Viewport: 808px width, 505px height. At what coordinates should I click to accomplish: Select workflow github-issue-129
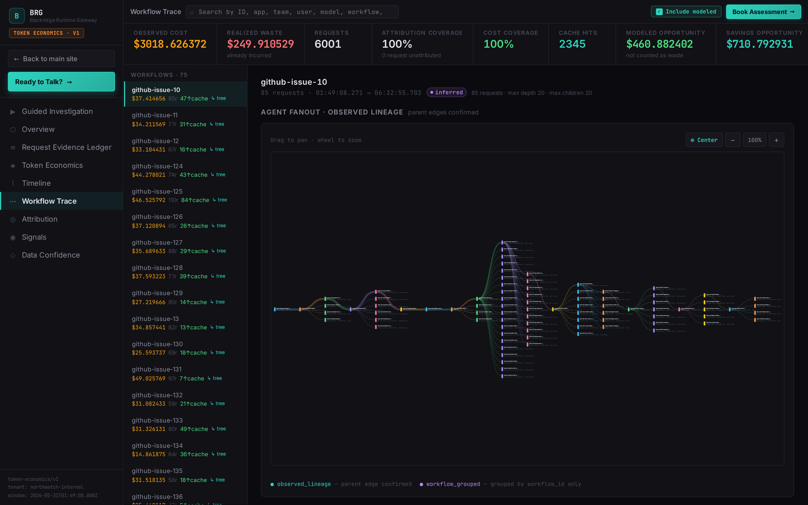(186, 297)
